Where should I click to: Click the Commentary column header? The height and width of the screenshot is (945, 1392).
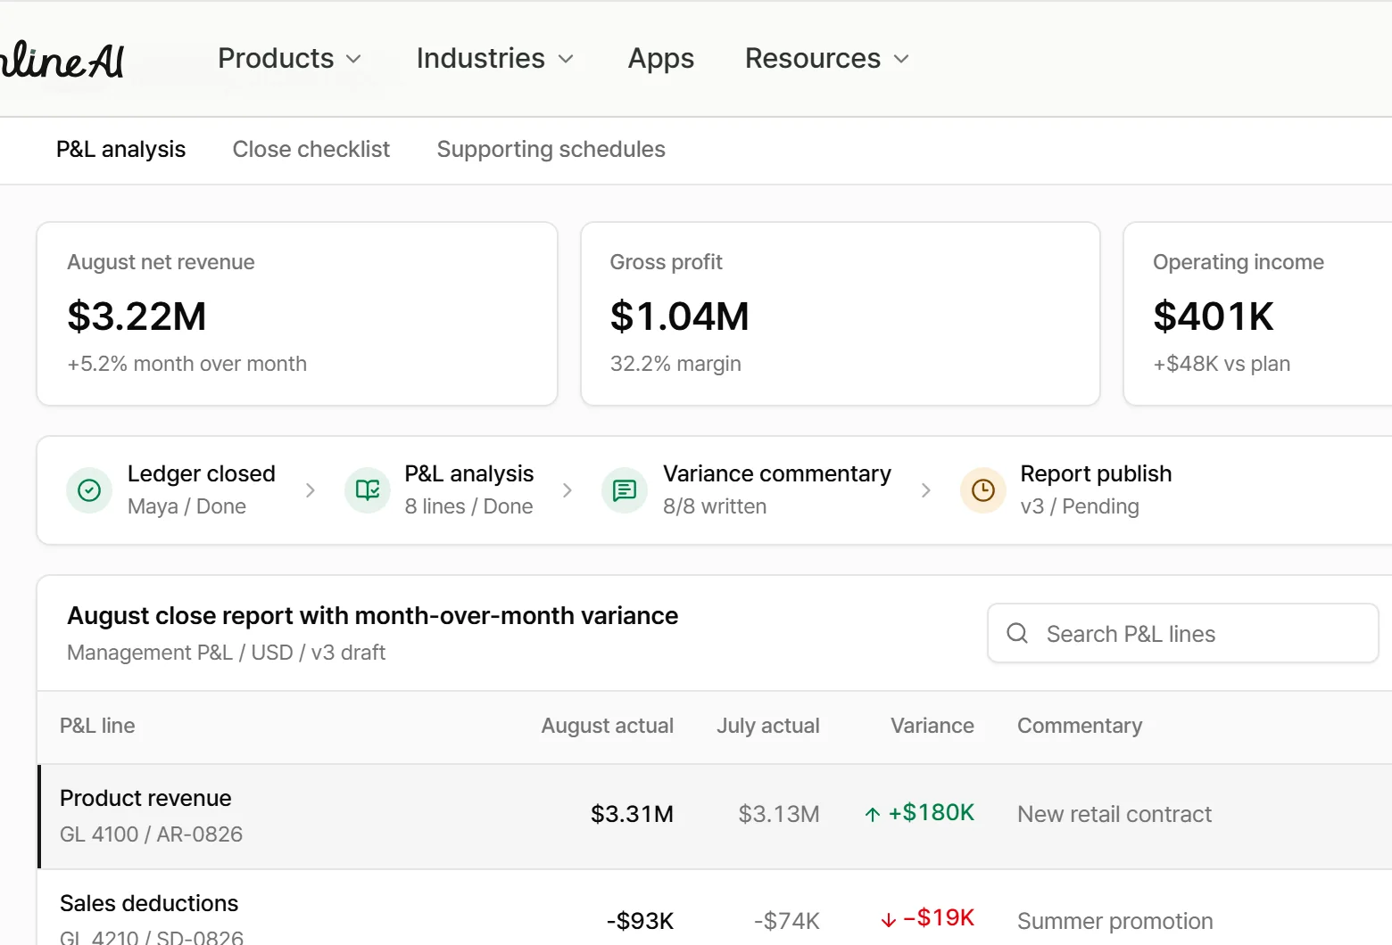(x=1080, y=726)
